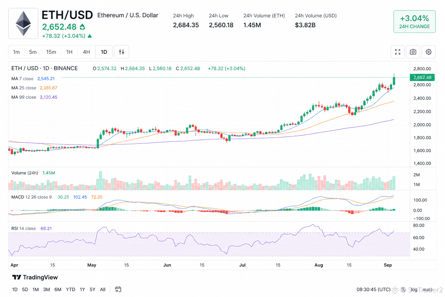Open the chart indicators and settings icon
Screen dimensions: 445x297
coord(121,52)
